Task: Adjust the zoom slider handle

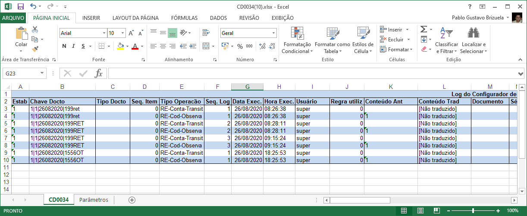Action: click(473, 210)
